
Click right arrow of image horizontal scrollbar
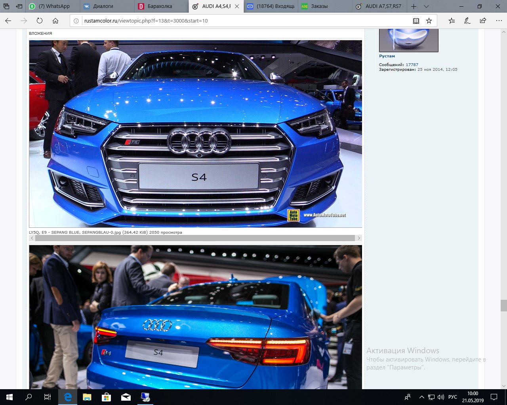pyautogui.click(x=359, y=238)
